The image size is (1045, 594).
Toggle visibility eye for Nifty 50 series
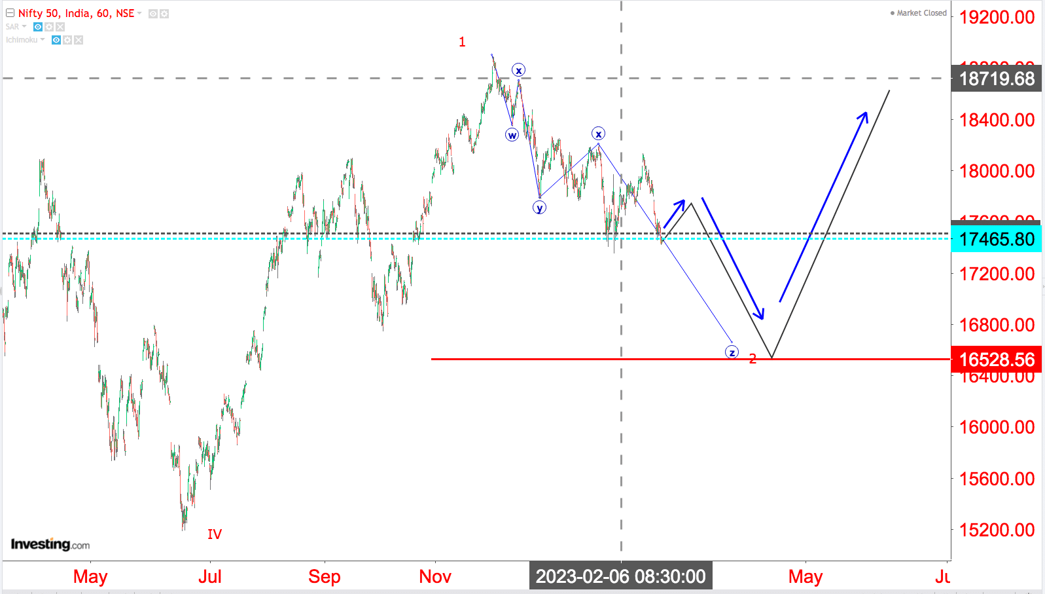click(153, 14)
